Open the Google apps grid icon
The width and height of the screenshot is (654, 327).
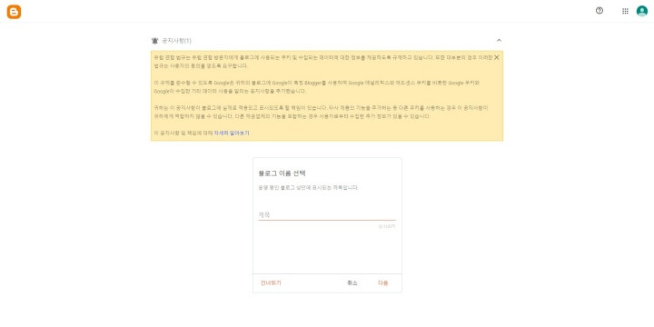[625, 11]
